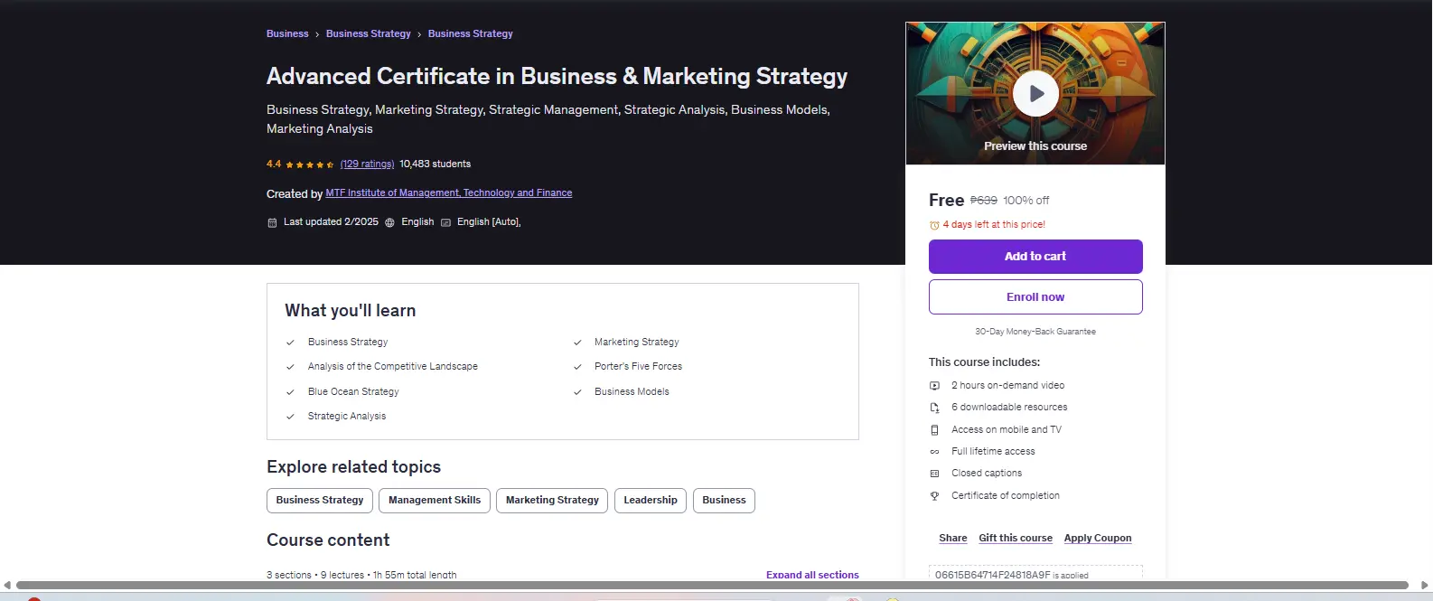Click checkmark beside Analysis of Competitive Landscape
1433x601 pixels.
(290, 367)
